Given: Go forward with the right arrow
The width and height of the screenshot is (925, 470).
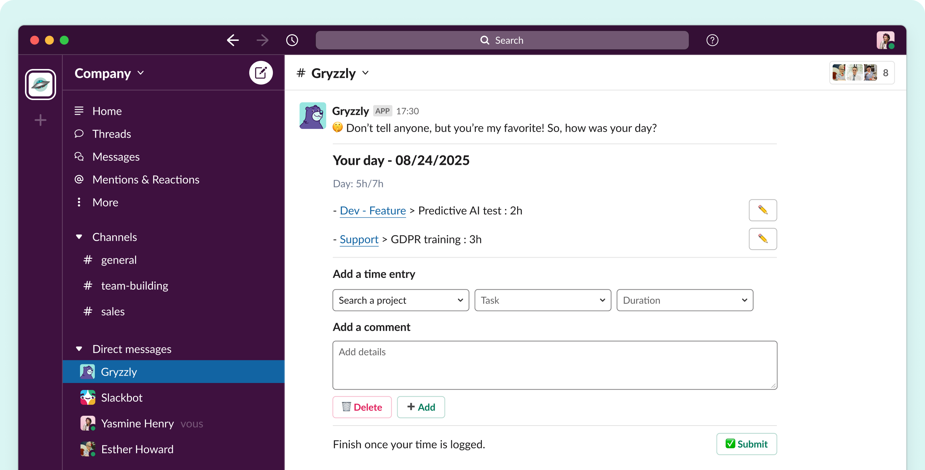Looking at the screenshot, I should point(263,40).
